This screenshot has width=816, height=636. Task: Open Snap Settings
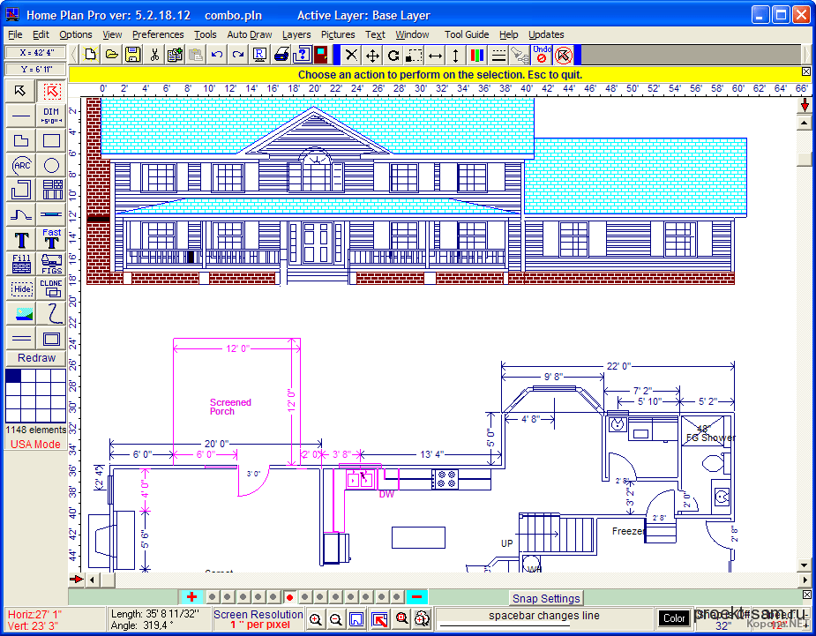546,599
